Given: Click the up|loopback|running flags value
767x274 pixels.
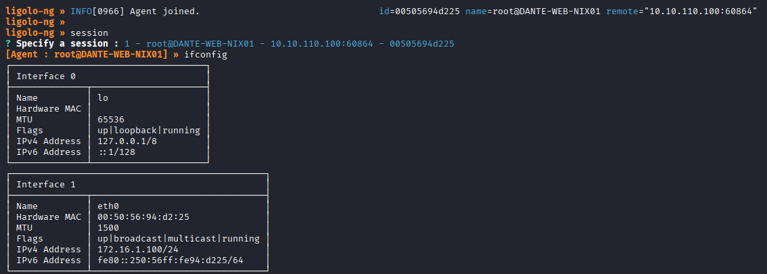Looking at the screenshot, I should pyautogui.click(x=149, y=131).
